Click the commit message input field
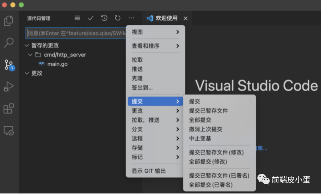Image resolution: width=321 pixels, height=194 pixels. tap(76, 33)
